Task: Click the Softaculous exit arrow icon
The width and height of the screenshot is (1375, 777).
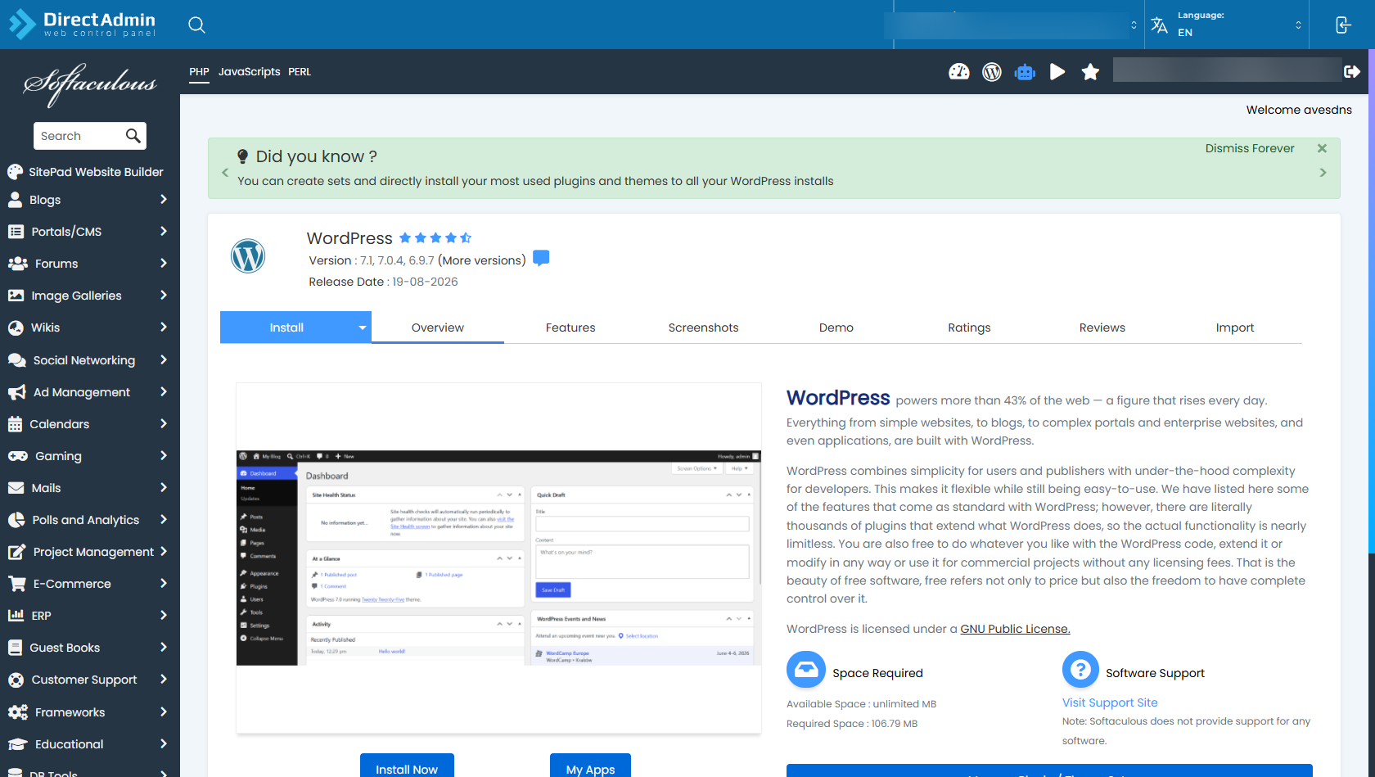Action: pos(1352,72)
